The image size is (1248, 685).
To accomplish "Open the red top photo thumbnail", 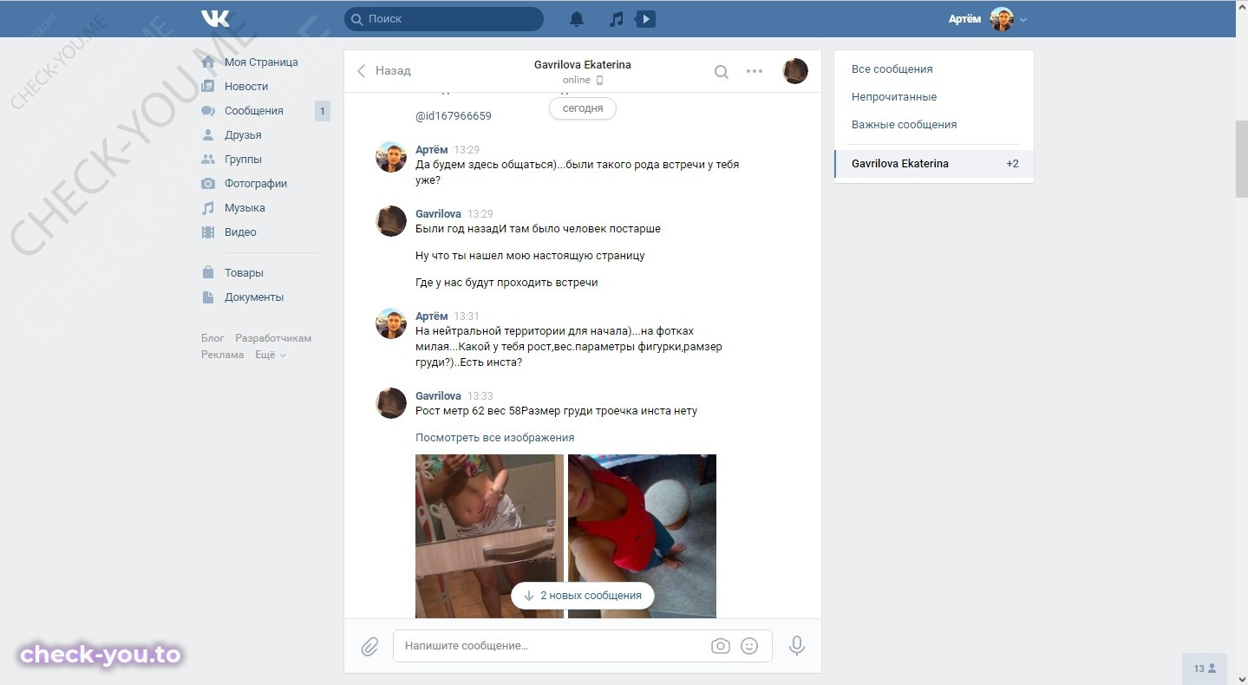I will pyautogui.click(x=642, y=536).
